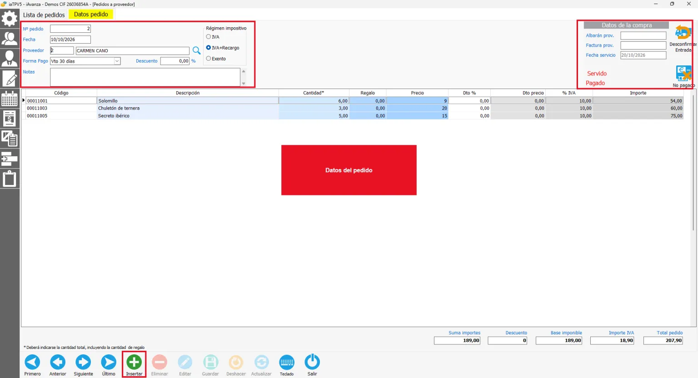Select the Exento tax regime radio
The width and height of the screenshot is (698, 378).
pos(209,59)
